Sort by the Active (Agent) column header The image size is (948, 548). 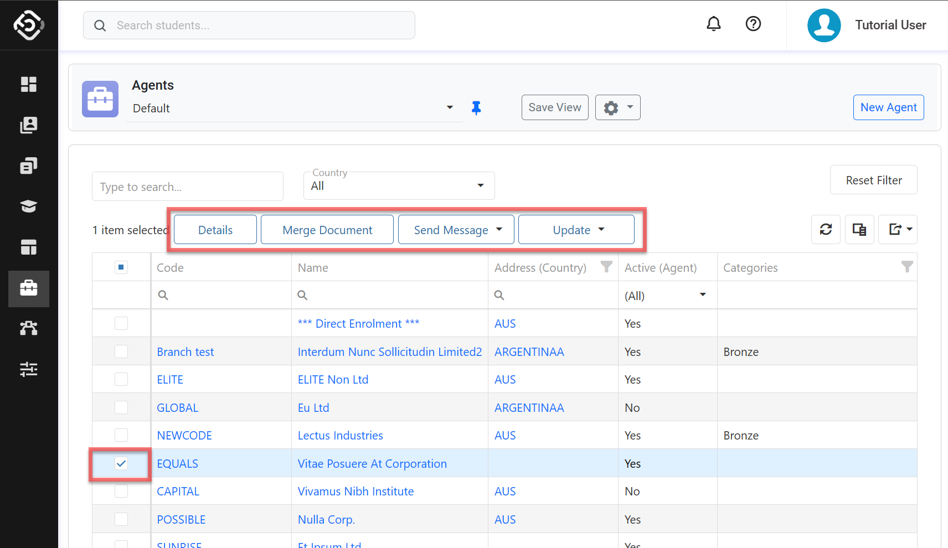pyautogui.click(x=661, y=268)
